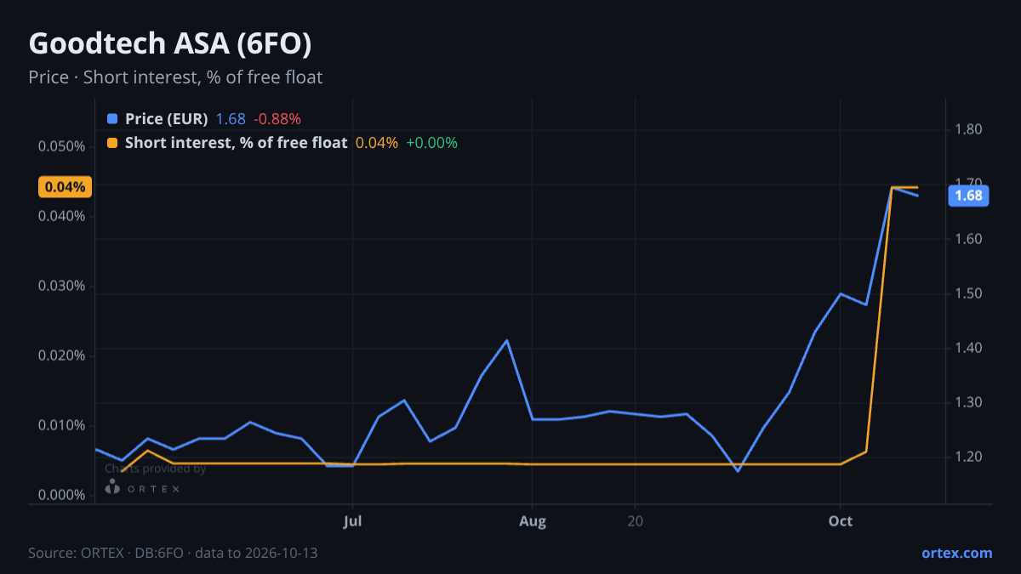Viewport: 1021px width, 574px height.
Task: Click the source line 'Source: ORTEX · DB:6FO'
Action: point(107,553)
